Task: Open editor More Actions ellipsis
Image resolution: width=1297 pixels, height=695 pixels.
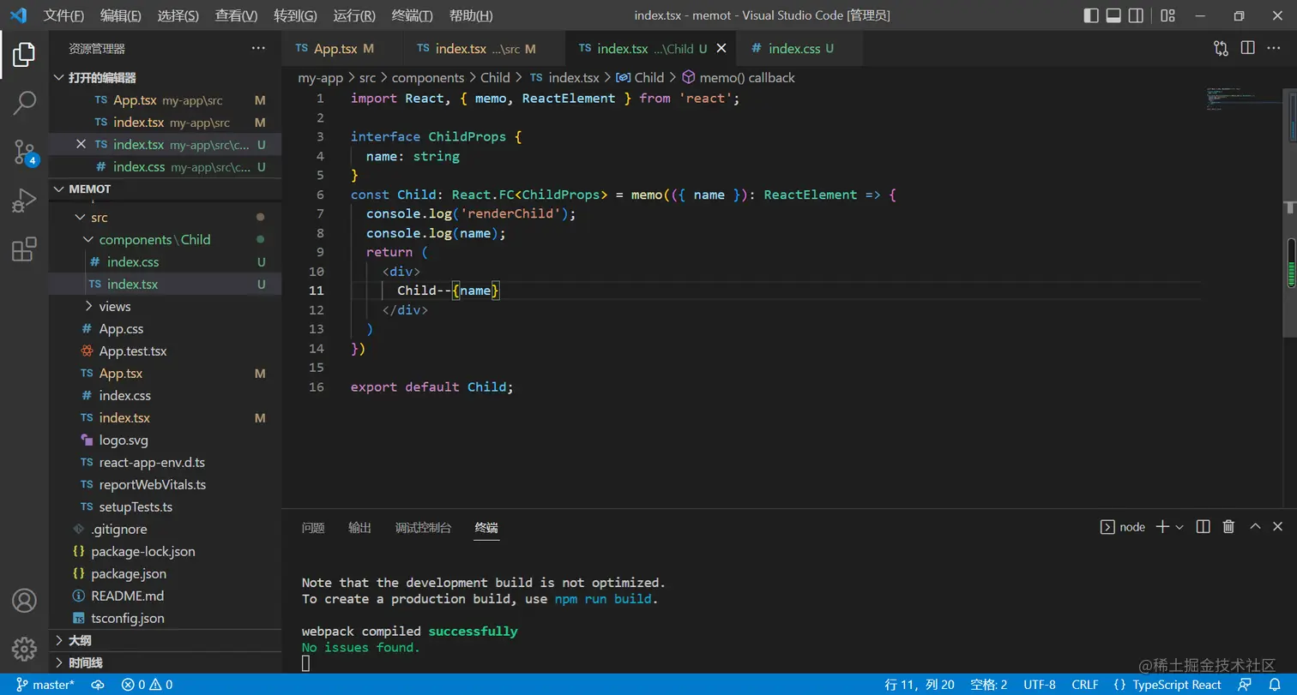Action: [x=1276, y=49]
